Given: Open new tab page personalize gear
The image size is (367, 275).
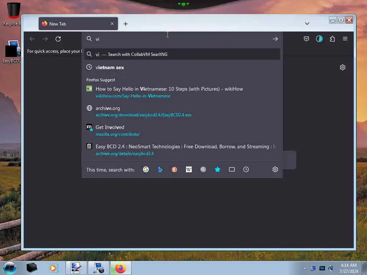Looking at the screenshot, I should point(342,67).
